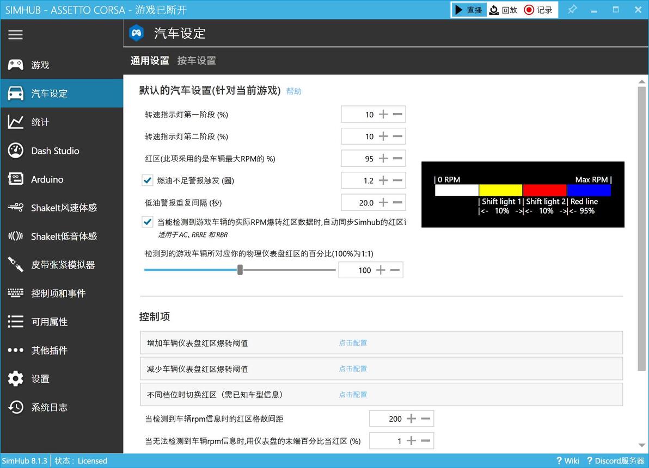The width and height of the screenshot is (649, 468).
Task: Open the 统计 statistics chart icon
Action: coord(15,122)
